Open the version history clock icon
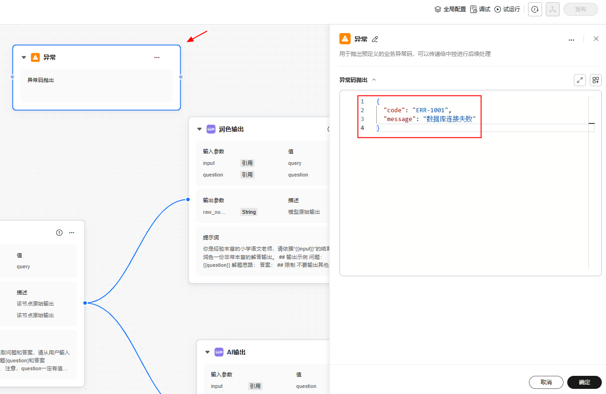The image size is (606, 394). (x=535, y=9)
